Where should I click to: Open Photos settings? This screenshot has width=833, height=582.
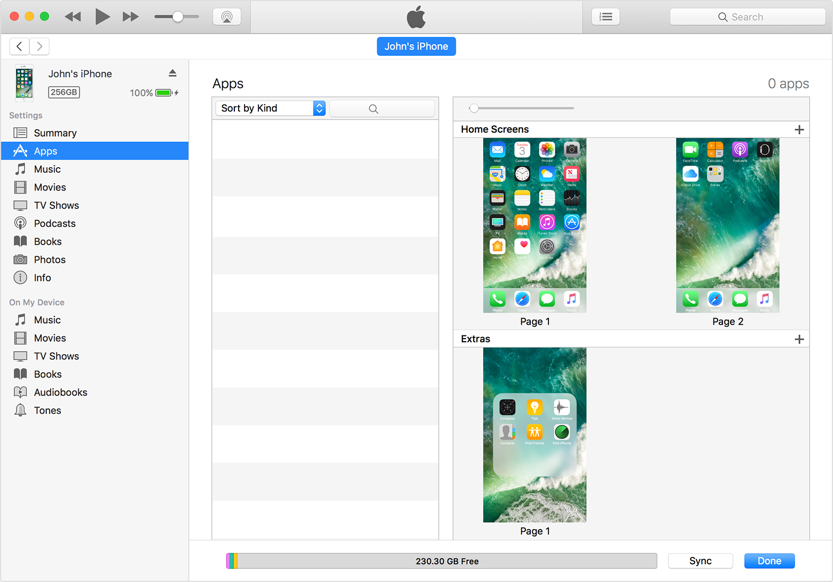(95, 260)
